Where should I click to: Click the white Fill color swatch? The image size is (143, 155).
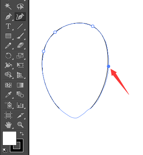point(10,138)
